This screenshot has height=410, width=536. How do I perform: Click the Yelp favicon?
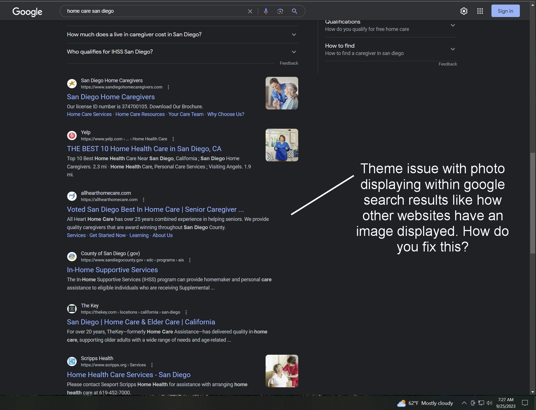point(72,136)
